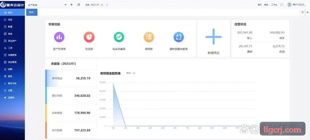
Task: Open the 帮助 link
Action: point(266,5)
